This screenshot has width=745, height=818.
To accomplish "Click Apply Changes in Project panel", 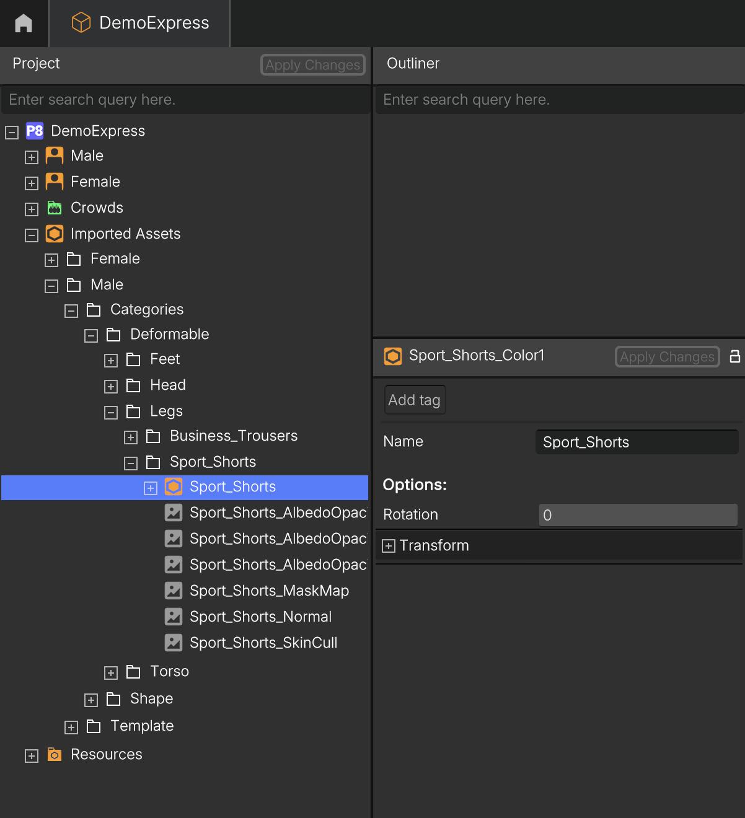I will click(313, 64).
